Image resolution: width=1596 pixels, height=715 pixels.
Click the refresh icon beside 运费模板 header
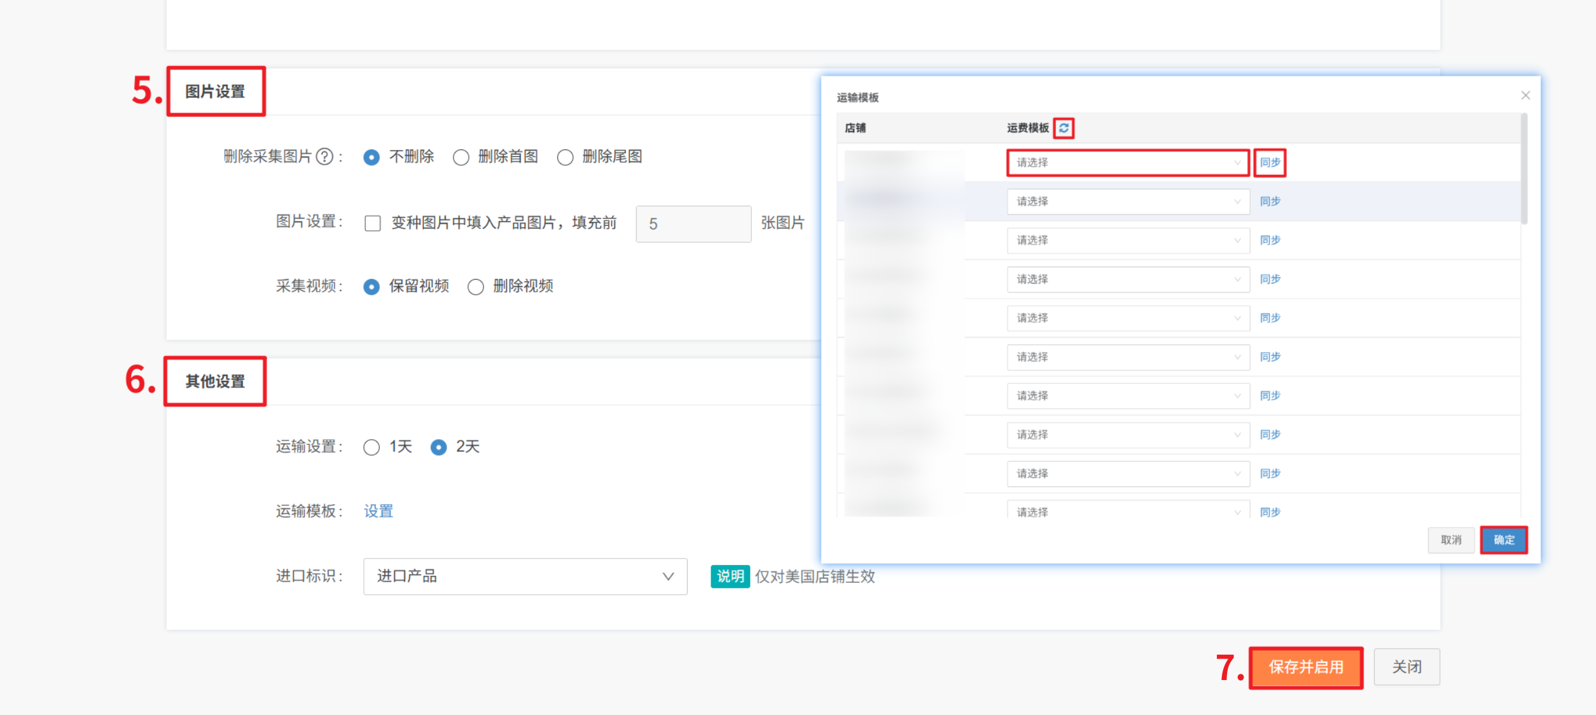pos(1064,128)
